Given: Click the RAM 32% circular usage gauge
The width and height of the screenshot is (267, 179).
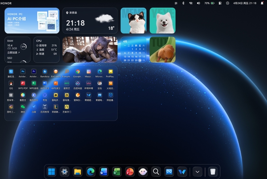Looking at the screenshot, I should click(x=24, y=46).
